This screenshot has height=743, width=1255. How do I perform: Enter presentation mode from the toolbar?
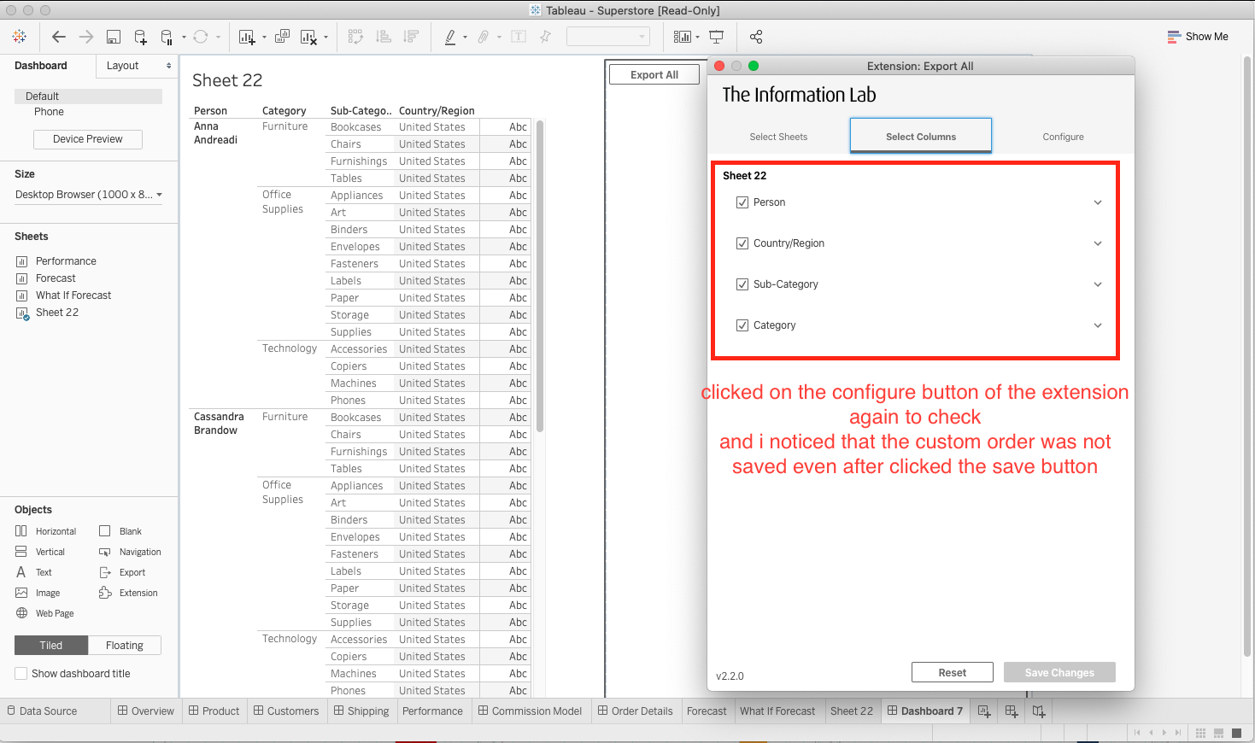tap(716, 37)
